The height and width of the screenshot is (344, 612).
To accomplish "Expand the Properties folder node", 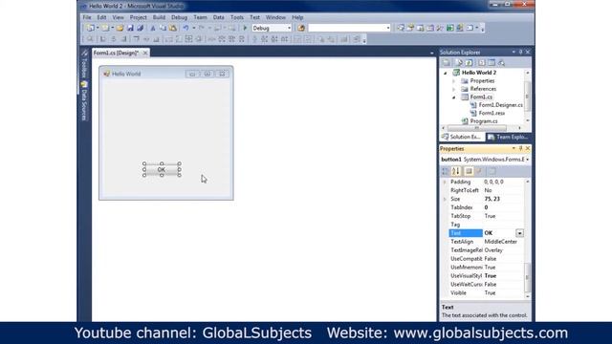I will tap(453, 81).
